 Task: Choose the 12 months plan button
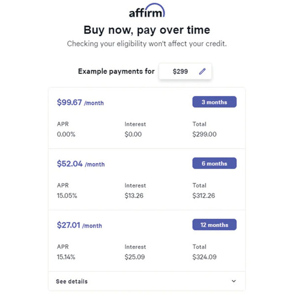coord(214,225)
